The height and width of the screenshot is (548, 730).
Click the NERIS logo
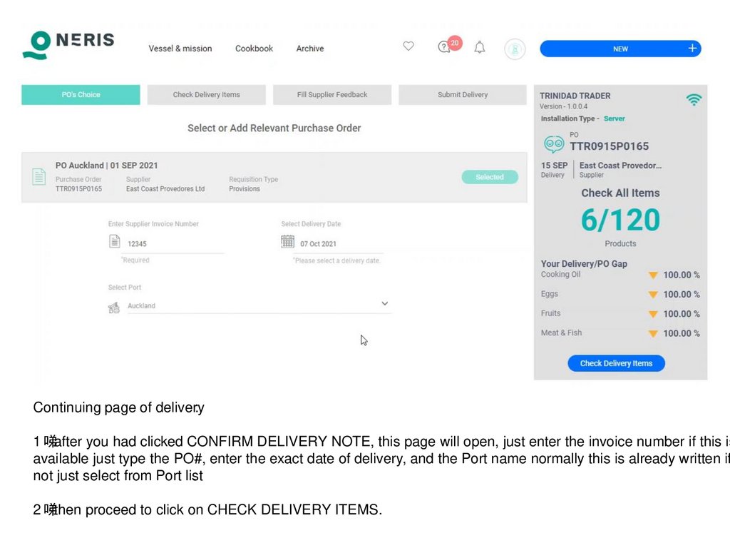click(x=68, y=44)
